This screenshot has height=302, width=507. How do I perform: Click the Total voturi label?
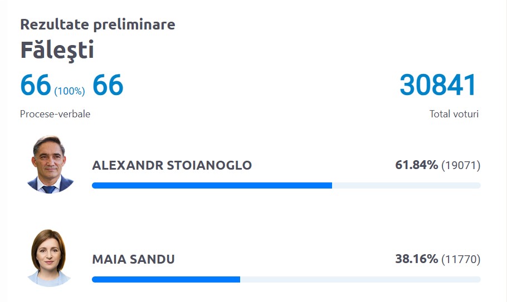[x=454, y=114]
